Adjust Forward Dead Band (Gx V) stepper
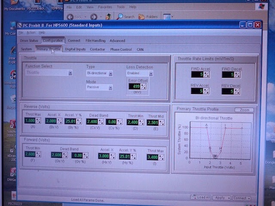The height and width of the screenshot is (206, 275). 65,155
